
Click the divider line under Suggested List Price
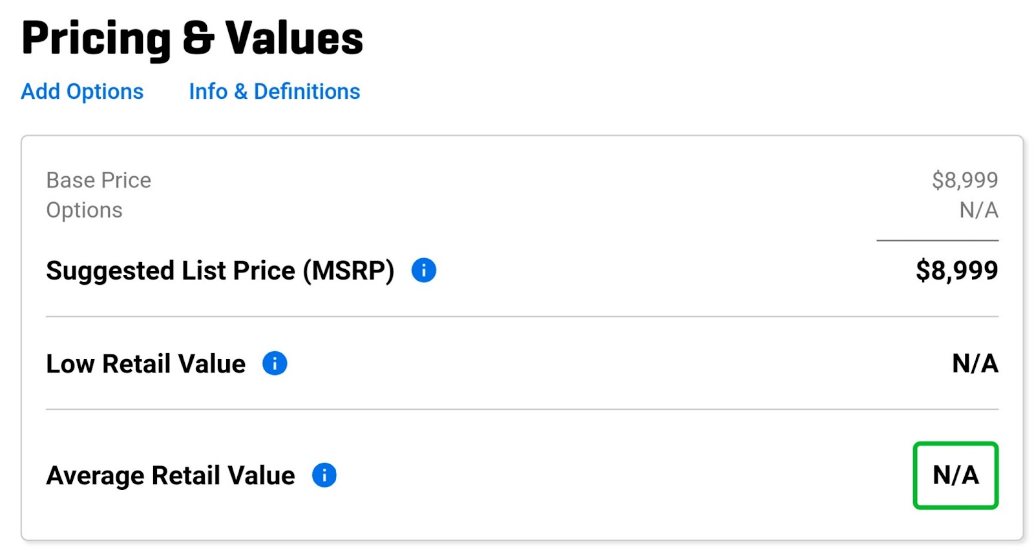click(x=522, y=316)
